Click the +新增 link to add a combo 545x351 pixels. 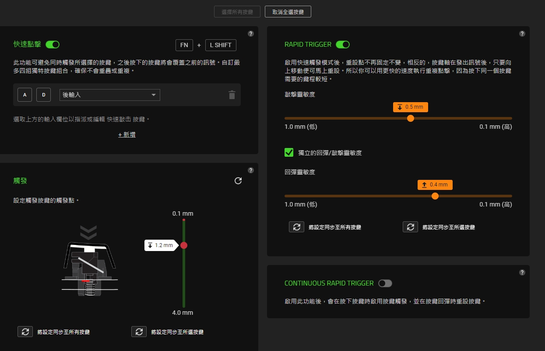(127, 134)
